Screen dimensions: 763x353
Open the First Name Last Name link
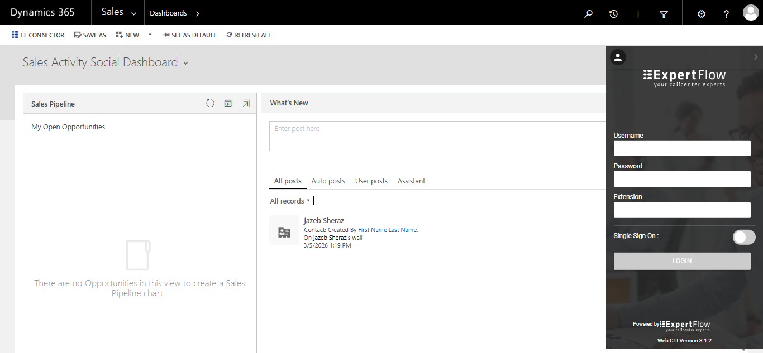(x=388, y=230)
